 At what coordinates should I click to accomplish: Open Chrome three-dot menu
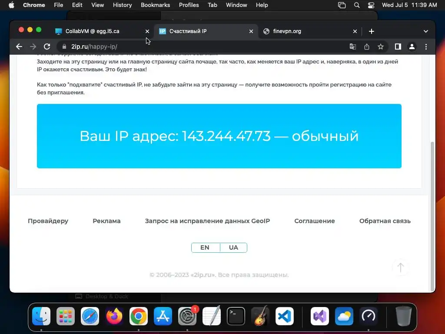[x=426, y=47]
